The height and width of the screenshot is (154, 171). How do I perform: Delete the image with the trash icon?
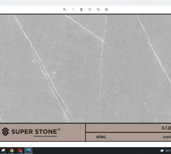click(x=81, y=10)
